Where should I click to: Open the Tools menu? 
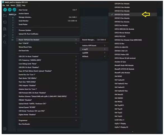click(x=19, y=5)
